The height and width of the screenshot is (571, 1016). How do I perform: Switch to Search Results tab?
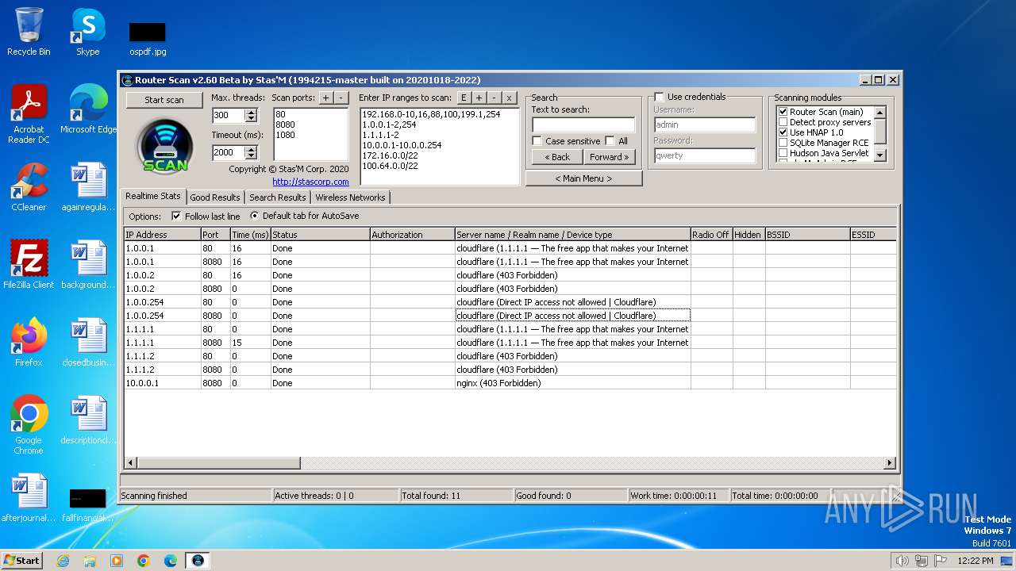point(277,197)
